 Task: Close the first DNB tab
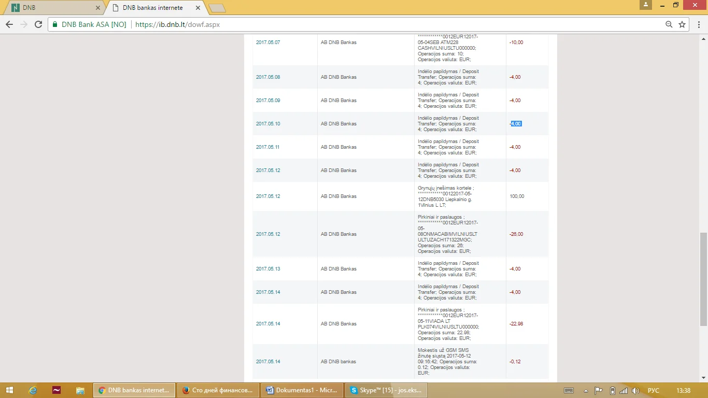[x=98, y=8]
